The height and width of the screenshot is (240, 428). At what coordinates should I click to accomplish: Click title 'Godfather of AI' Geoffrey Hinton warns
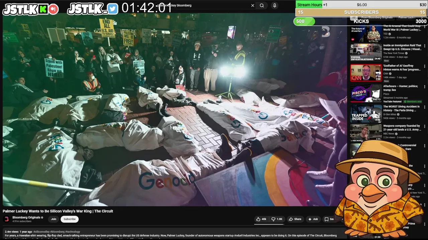(x=402, y=68)
